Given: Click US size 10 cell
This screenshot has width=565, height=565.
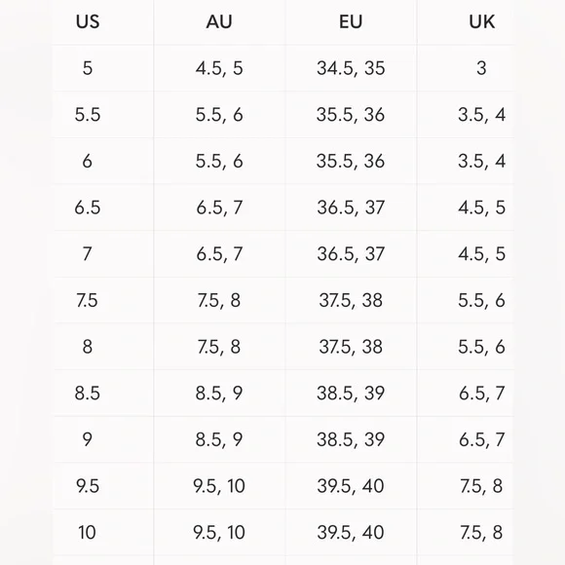Looking at the screenshot, I should coord(88,532).
